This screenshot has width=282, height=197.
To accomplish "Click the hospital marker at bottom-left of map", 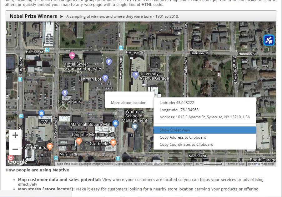I will pyautogui.click(x=11, y=158).
